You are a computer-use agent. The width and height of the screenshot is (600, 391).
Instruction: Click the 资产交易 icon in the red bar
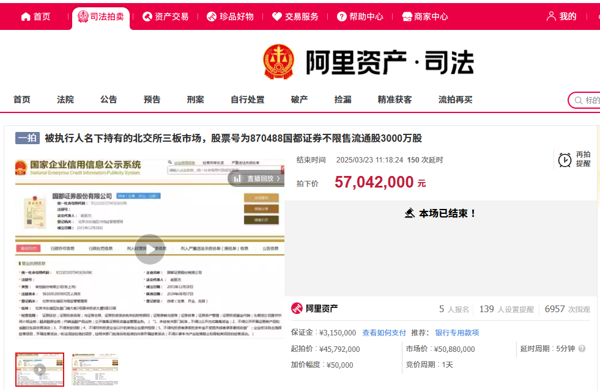point(147,16)
